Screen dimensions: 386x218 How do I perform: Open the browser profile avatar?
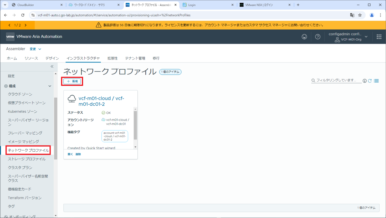(372, 15)
